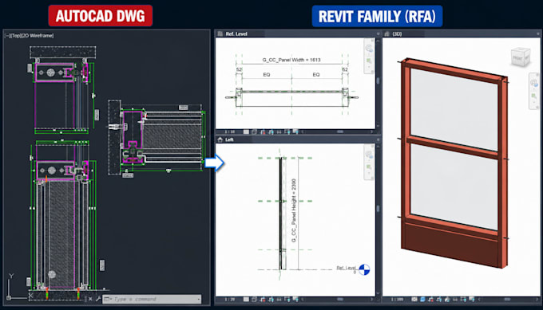Toggle Preview Visibility in Ref. Level bar

[x=295, y=131]
